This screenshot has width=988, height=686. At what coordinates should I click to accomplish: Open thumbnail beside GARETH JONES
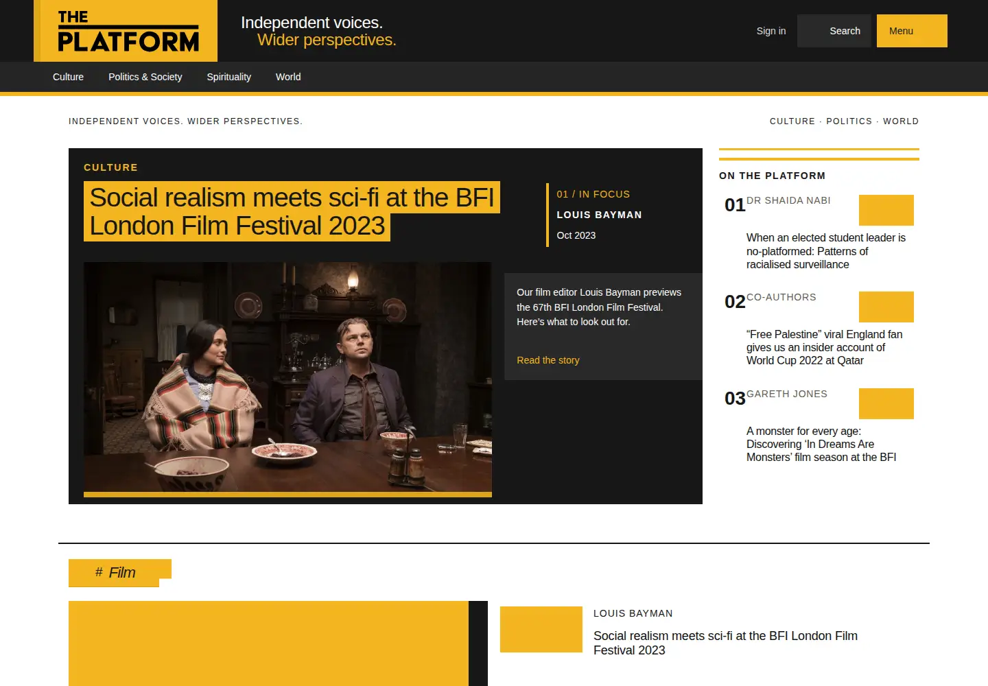[x=886, y=403]
